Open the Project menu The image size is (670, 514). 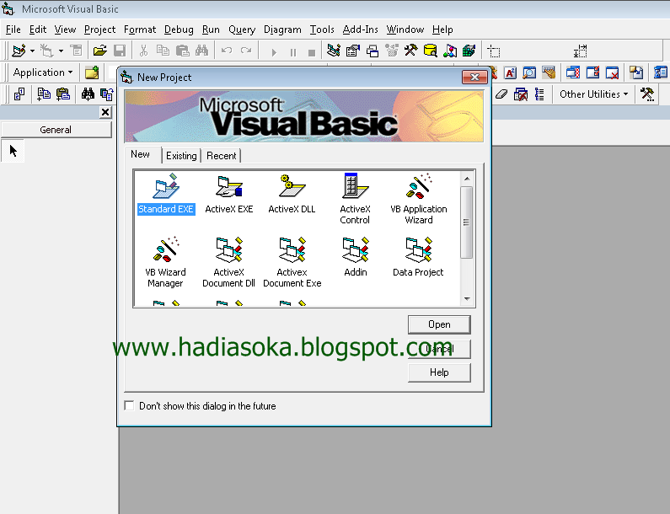(99, 29)
